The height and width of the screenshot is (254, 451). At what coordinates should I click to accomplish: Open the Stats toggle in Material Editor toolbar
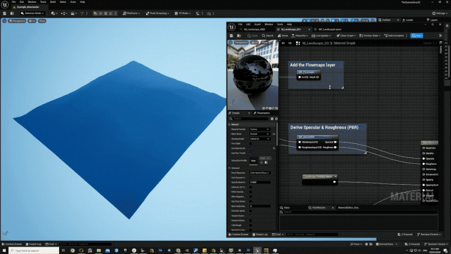coord(417,36)
